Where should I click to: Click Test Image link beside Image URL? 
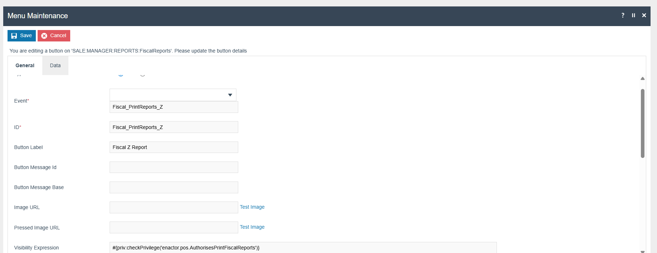click(x=252, y=207)
